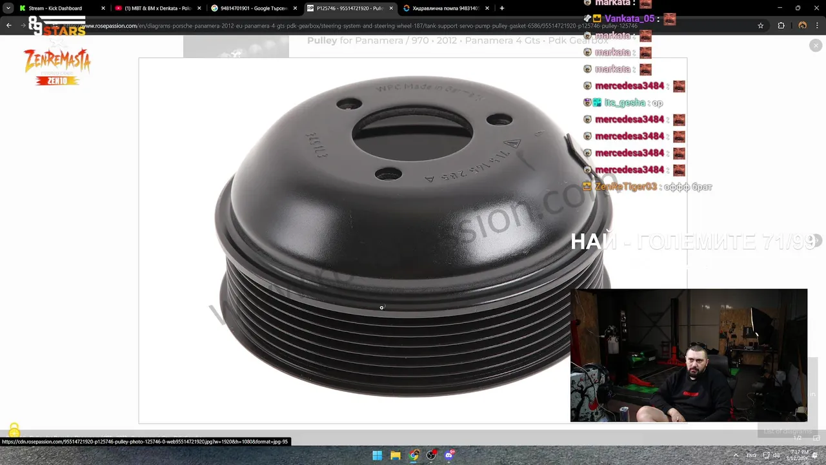Switch to the Хидравлична помпа tab

click(445, 8)
